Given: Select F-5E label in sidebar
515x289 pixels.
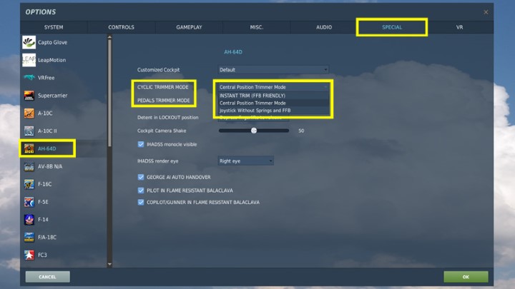Looking at the screenshot, I should point(43,202).
